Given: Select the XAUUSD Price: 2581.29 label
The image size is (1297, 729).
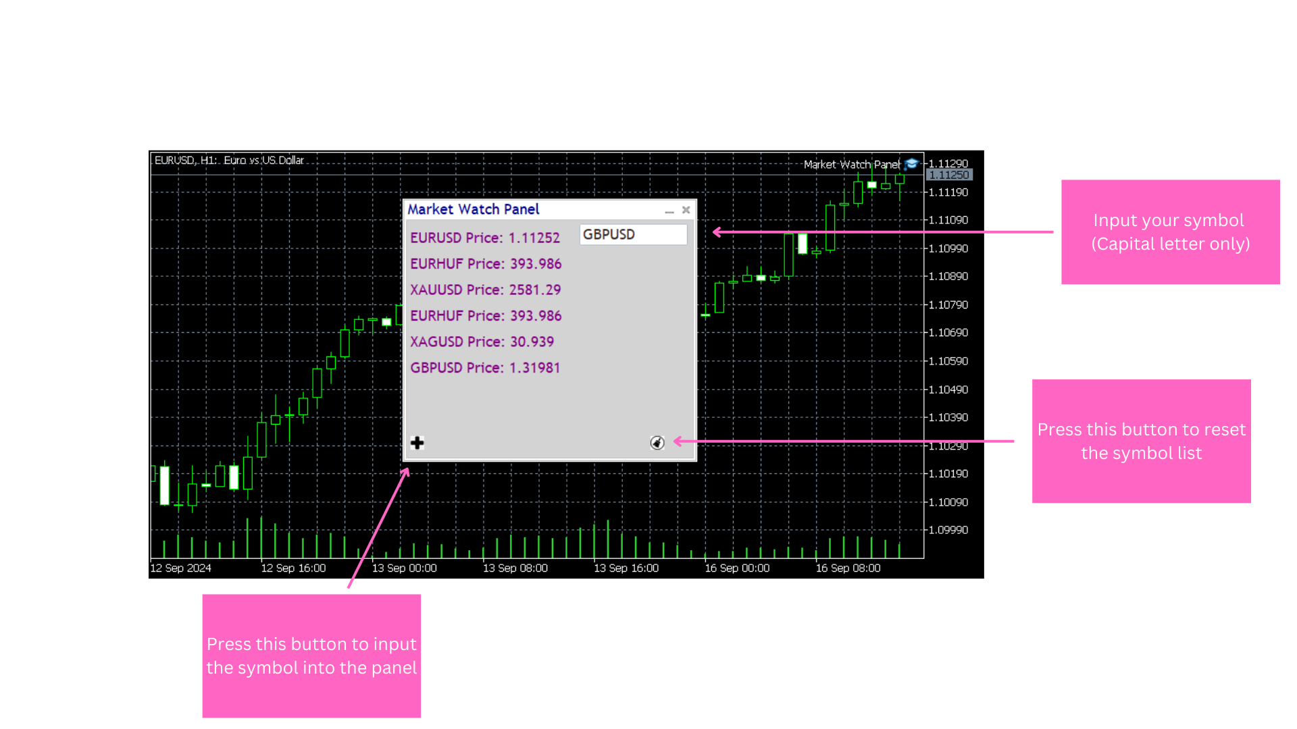Looking at the screenshot, I should 485,290.
